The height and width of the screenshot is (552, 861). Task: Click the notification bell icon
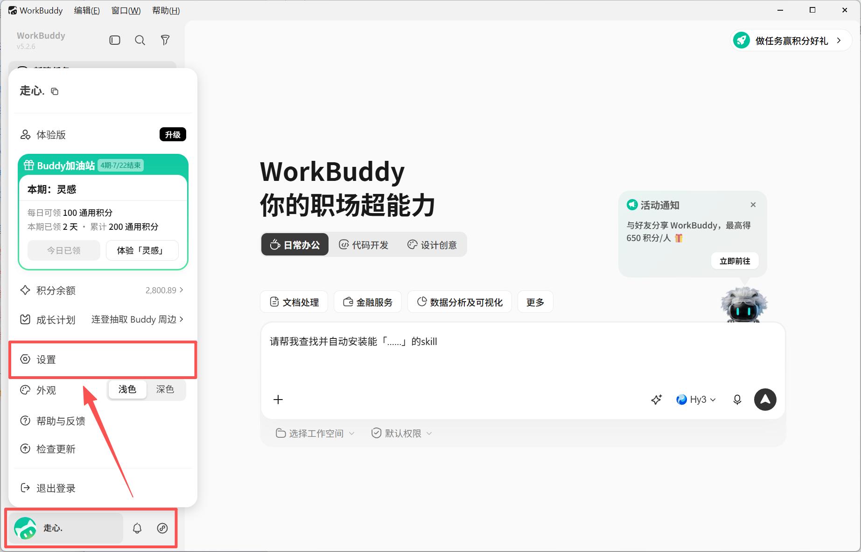pyautogui.click(x=137, y=528)
